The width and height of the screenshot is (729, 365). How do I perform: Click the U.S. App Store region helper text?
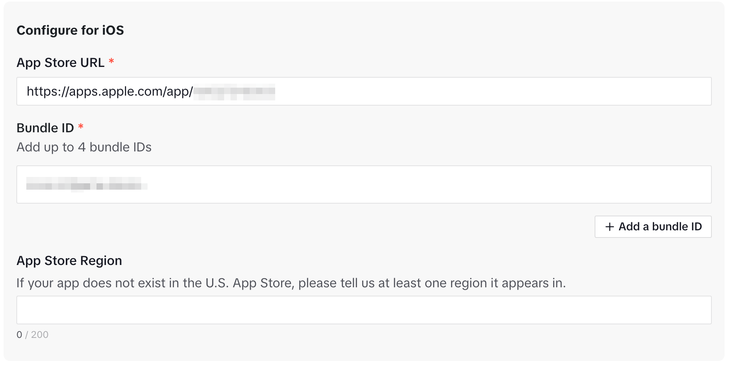point(291,283)
